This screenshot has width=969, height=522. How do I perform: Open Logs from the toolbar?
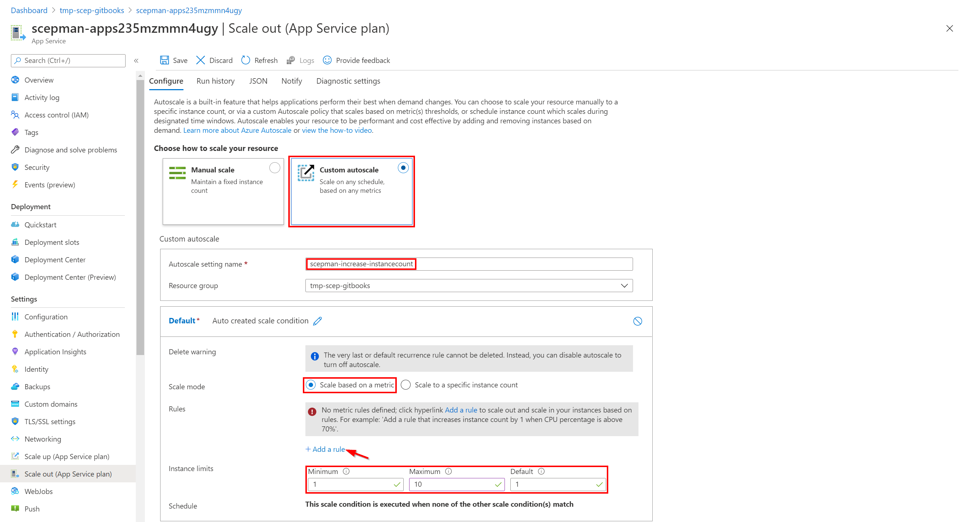pos(300,60)
